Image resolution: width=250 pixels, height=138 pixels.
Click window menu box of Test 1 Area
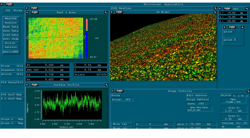pyautogui.click(x=27, y=12)
